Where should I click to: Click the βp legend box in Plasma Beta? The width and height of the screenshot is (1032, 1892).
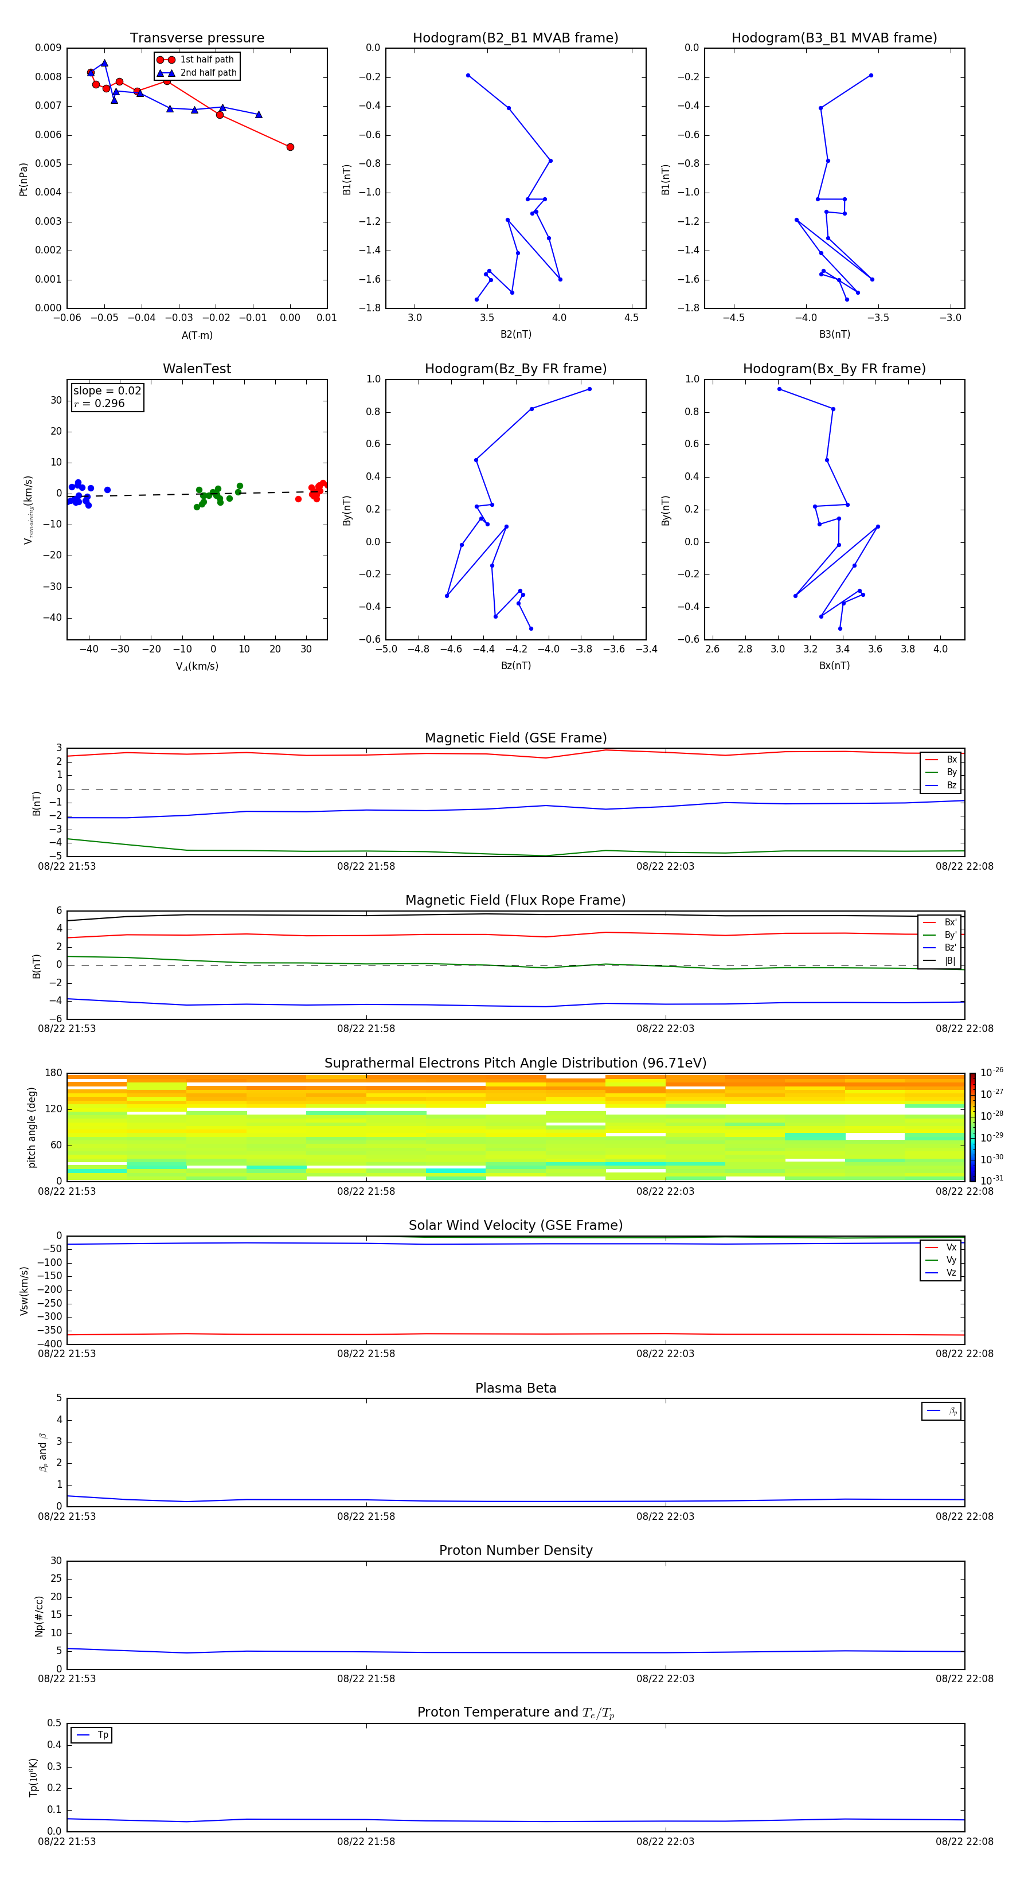tap(941, 1411)
